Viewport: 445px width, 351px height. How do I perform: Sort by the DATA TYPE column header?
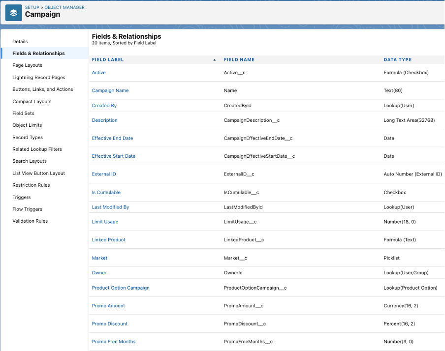tap(398, 59)
